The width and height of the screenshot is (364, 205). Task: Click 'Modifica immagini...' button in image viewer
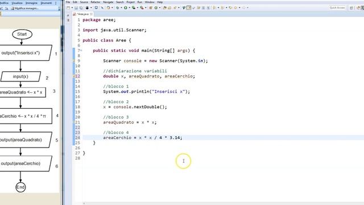click(x=24, y=9)
